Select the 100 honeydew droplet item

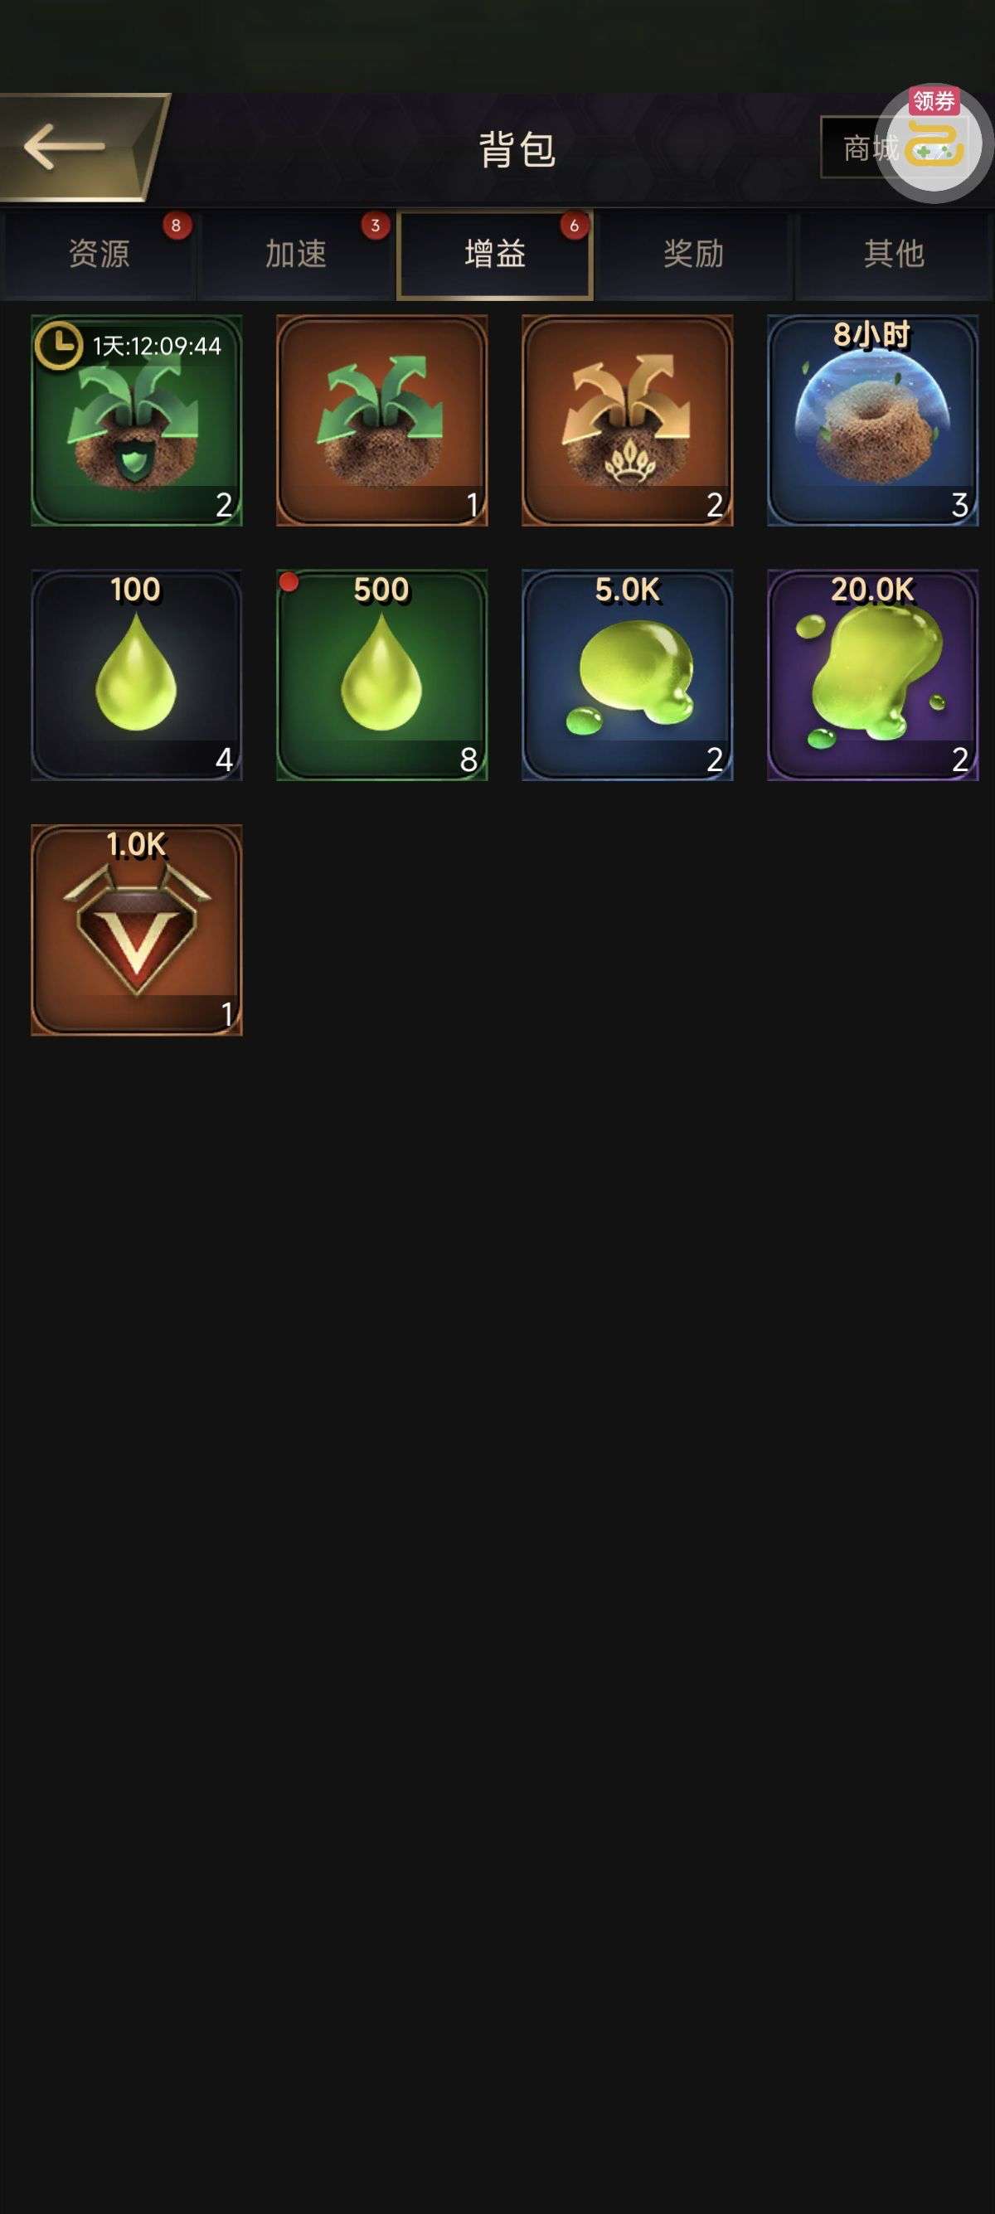[x=137, y=675]
